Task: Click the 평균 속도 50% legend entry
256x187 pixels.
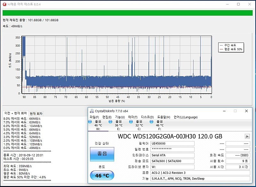Action: point(231,49)
